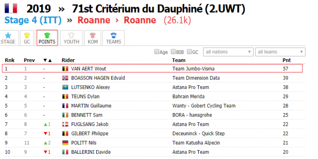Open the Team Jumbo-Visma team page
Screen dimensions: 318x159
click(x=193, y=69)
